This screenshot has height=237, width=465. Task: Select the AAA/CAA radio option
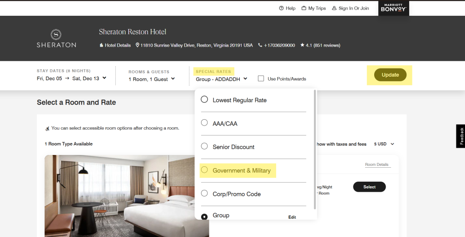[x=204, y=122]
